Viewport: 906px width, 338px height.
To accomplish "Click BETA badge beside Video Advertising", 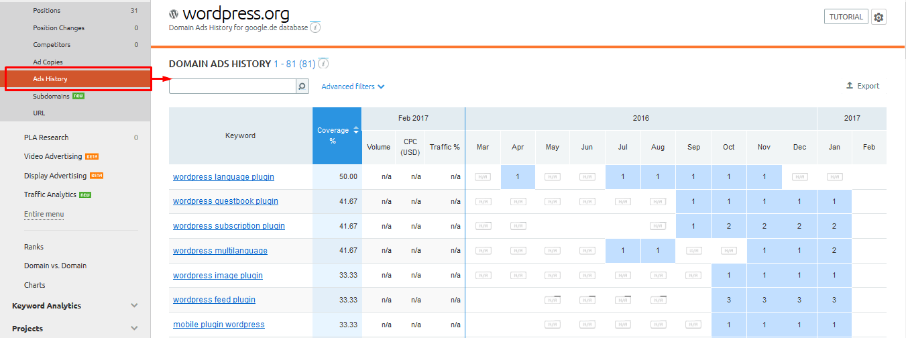I will point(93,156).
